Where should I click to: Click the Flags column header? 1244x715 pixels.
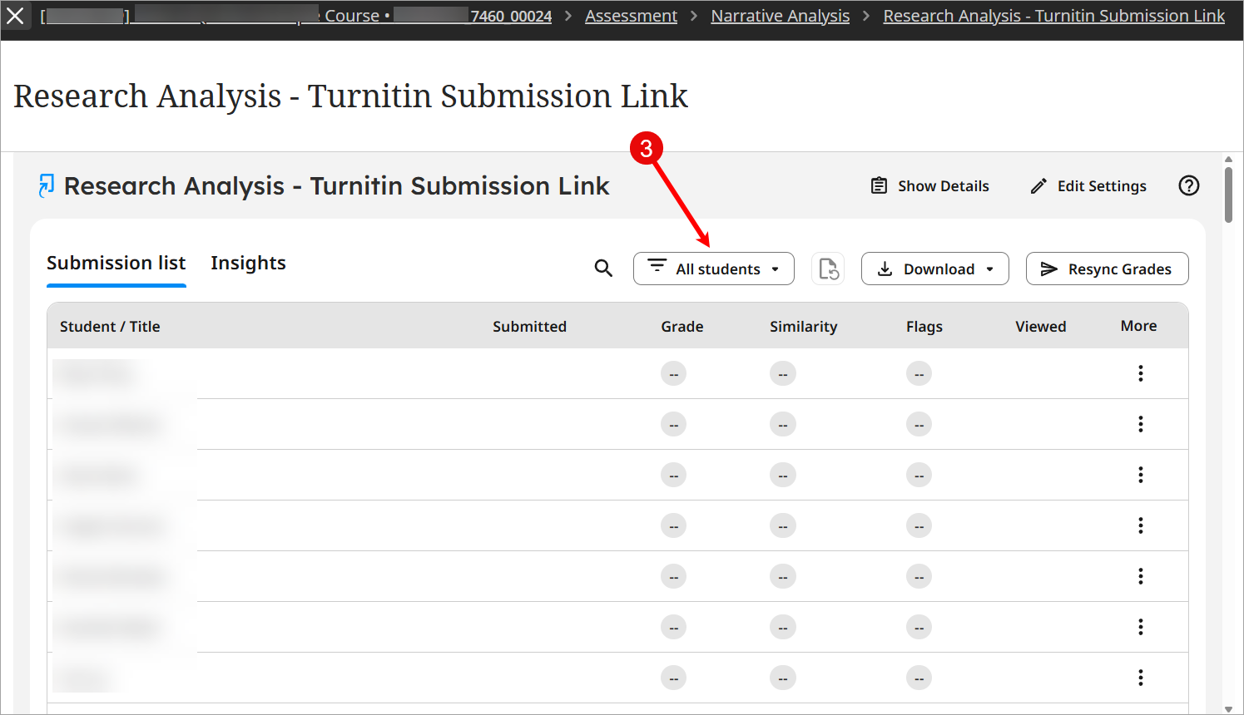[x=924, y=327]
